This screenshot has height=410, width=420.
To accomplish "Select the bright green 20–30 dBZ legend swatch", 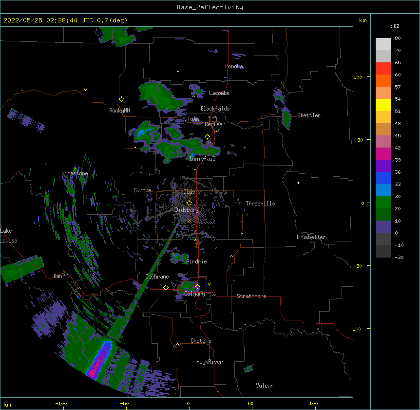I will [x=383, y=203].
